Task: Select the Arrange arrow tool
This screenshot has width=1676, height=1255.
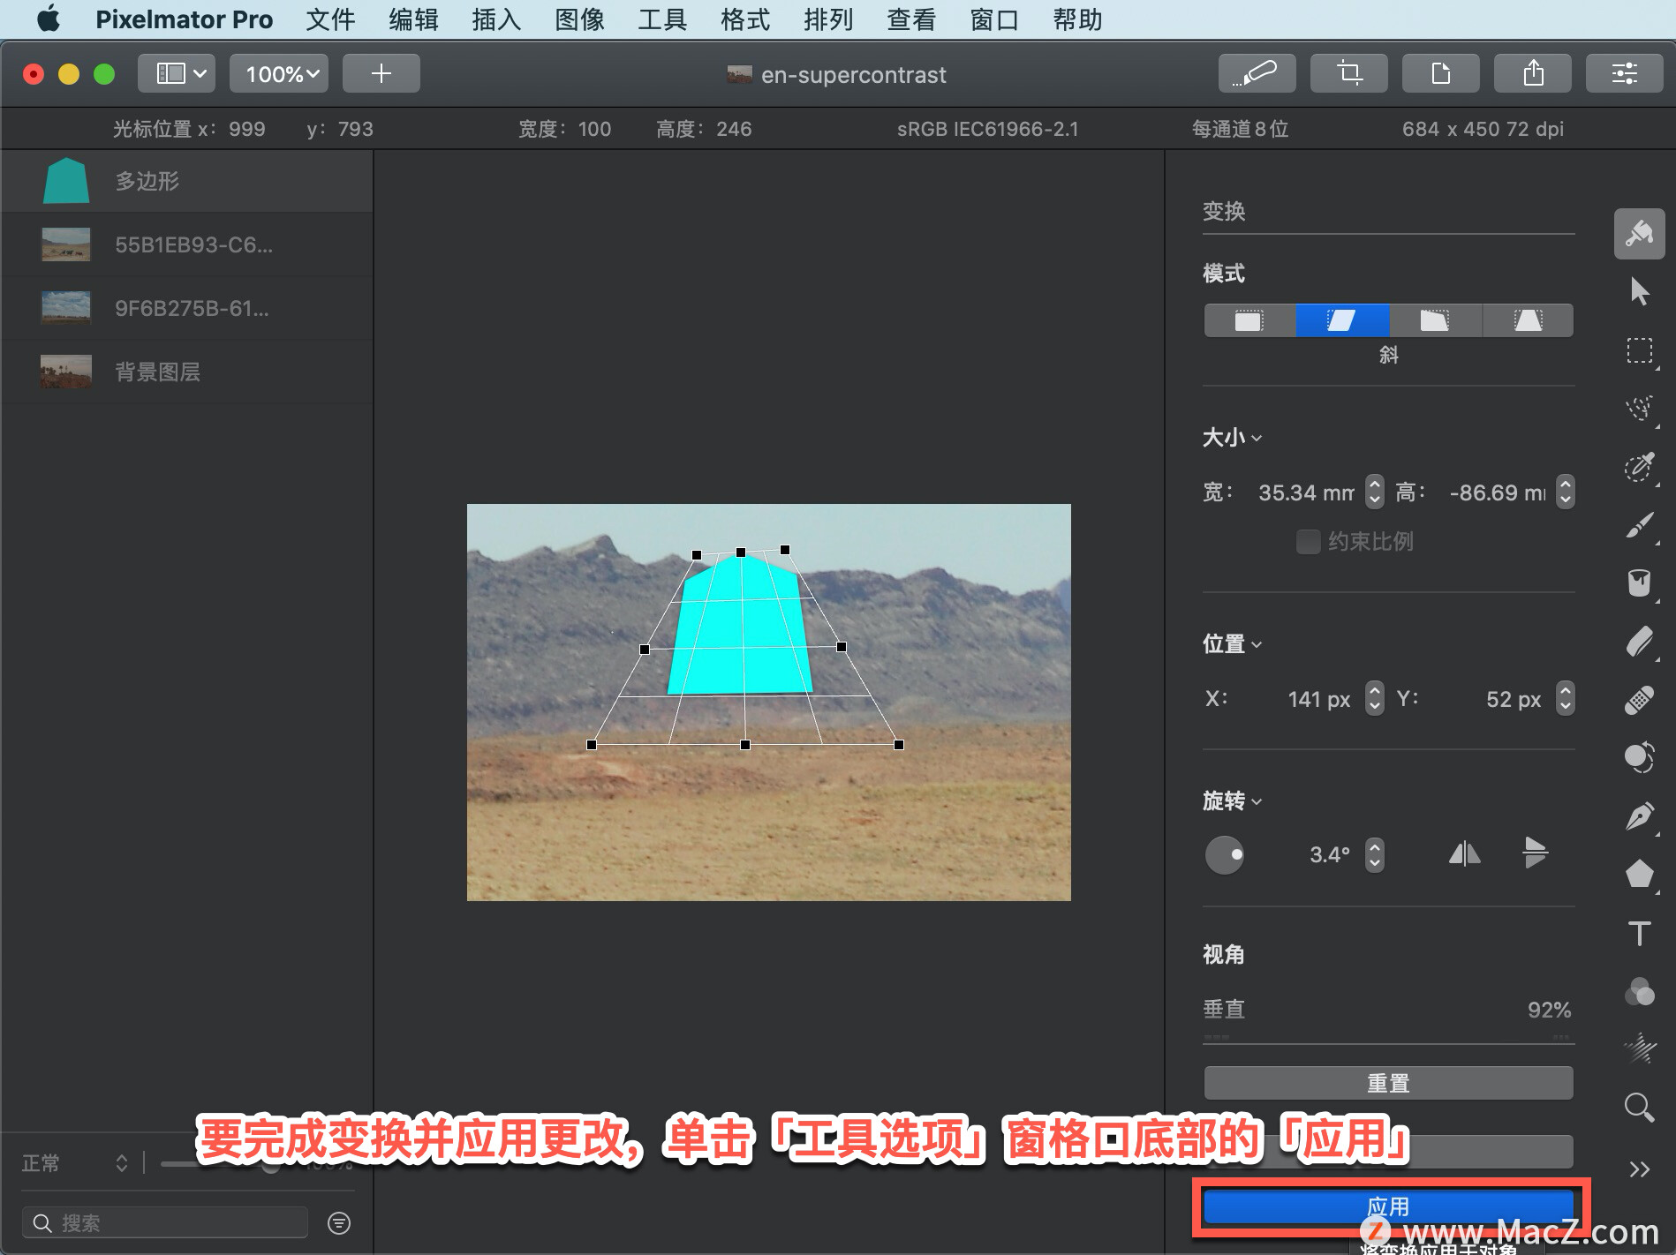Action: [1639, 291]
